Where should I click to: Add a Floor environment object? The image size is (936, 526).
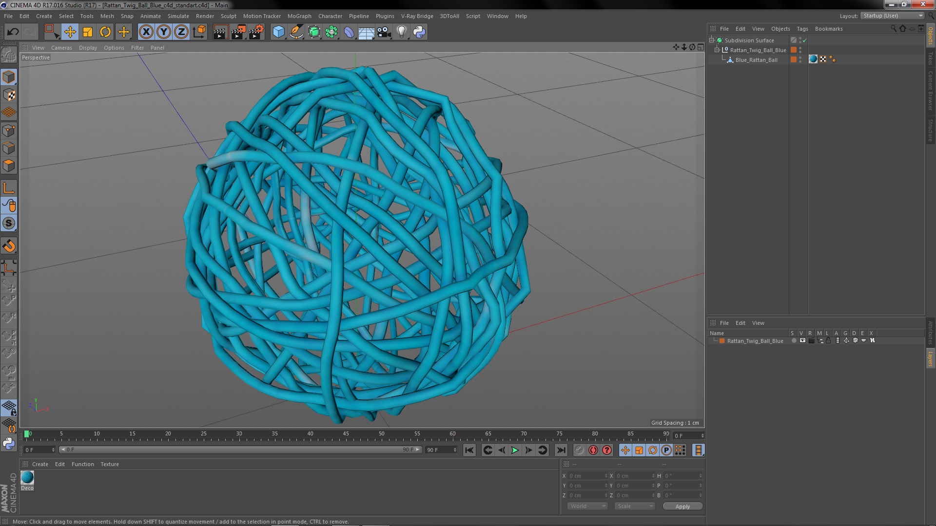pyautogui.click(x=367, y=32)
